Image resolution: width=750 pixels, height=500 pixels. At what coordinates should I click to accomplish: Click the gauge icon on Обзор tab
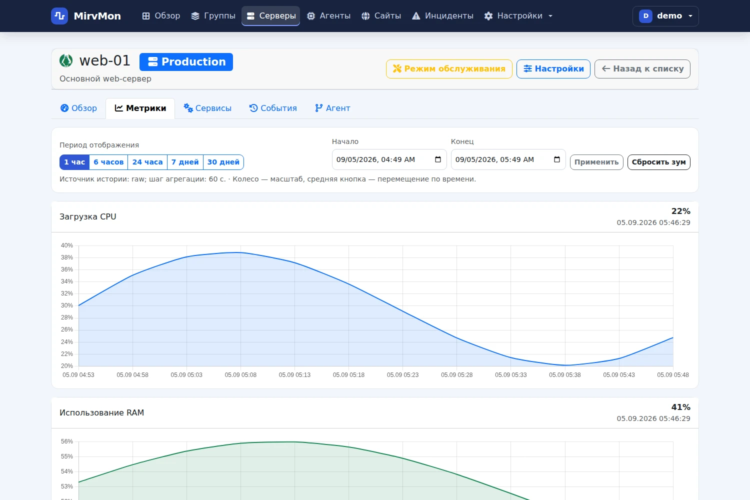pos(64,108)
